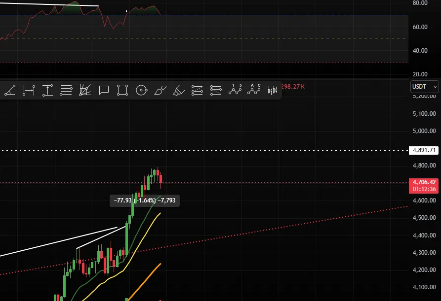Screen dimensions: 441x301
Task: Select the horizontal segment line tool
Action: (x=29, y=90)
